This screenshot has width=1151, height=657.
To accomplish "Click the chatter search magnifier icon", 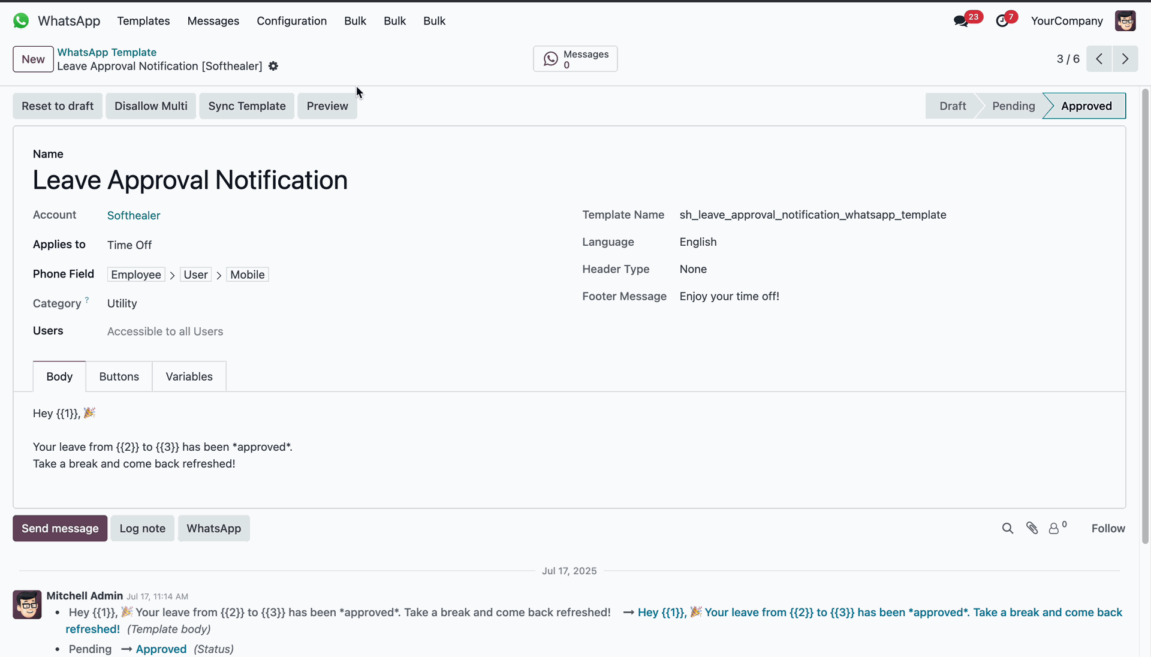I will [1008, 528].
